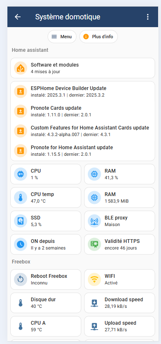This screenshot has height=344, width=161.
Task: Go back with the left arrow icon
Action: (x=18, y=17)
